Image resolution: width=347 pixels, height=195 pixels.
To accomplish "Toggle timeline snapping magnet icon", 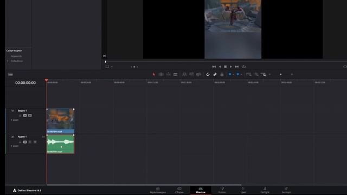I will click(208, 75).
